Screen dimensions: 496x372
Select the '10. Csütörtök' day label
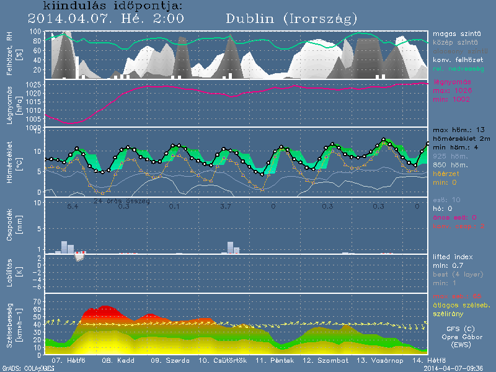coord(222,360)
